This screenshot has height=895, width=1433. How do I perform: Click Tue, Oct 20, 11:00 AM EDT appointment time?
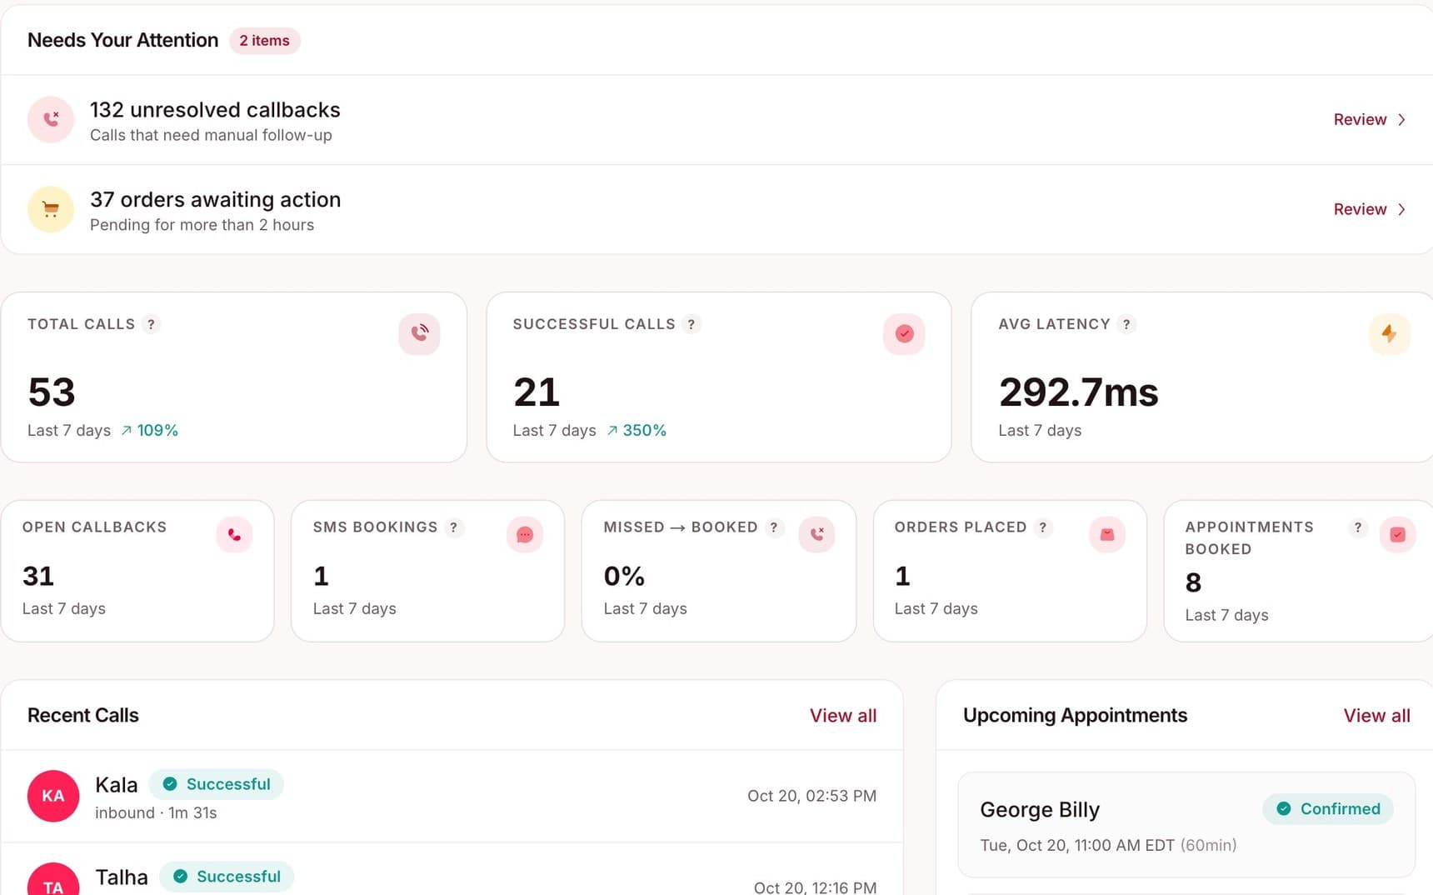click(1077, 845)
